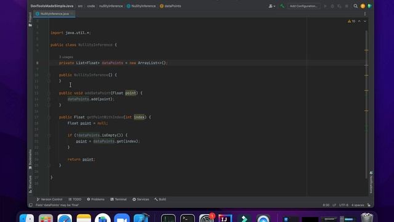The width and height of the screenshot is (394, 222).
Task: Jump to next highlighted error arrow
Action: click(365, 21)
